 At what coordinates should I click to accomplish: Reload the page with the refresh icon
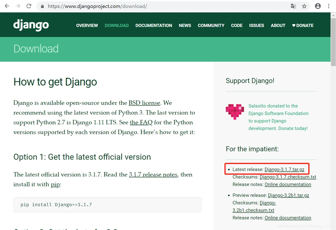click(x=29, y=6)
